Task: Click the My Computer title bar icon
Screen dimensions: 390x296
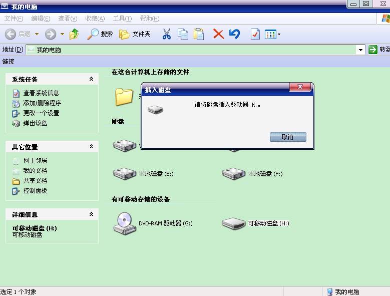Action: 5,6
